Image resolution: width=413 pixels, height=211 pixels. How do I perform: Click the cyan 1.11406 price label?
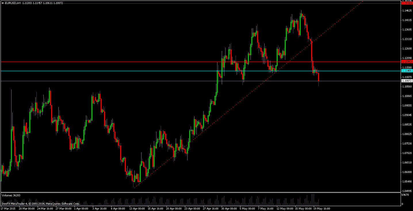(407, 71)
